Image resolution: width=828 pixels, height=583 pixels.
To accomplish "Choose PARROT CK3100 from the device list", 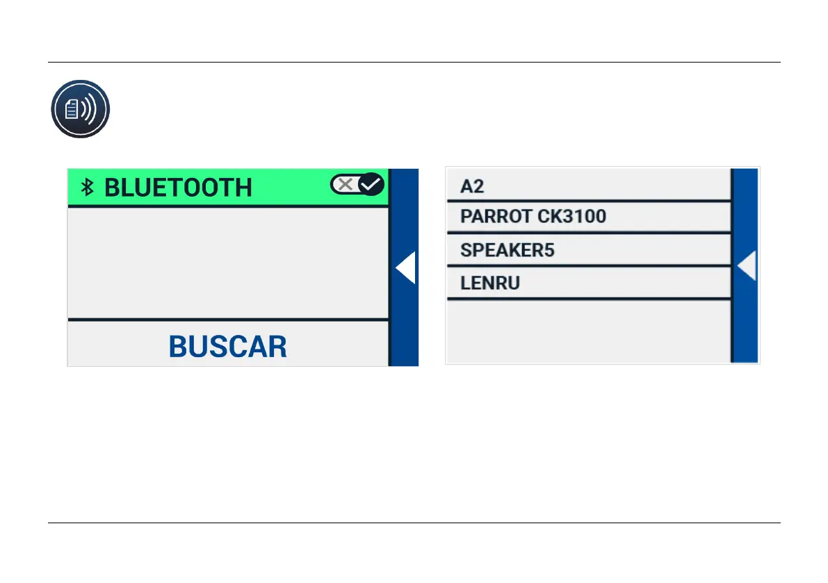I will (533, 217).
